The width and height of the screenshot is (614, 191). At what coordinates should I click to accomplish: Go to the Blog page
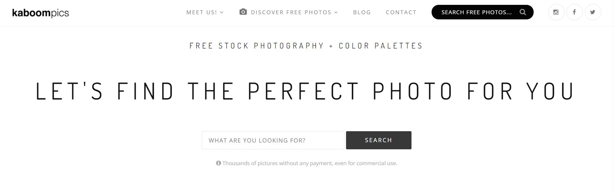pos(362,12)
